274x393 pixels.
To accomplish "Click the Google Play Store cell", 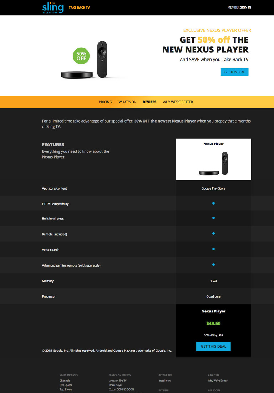I will pyautogui.click(x=214, y=188).
